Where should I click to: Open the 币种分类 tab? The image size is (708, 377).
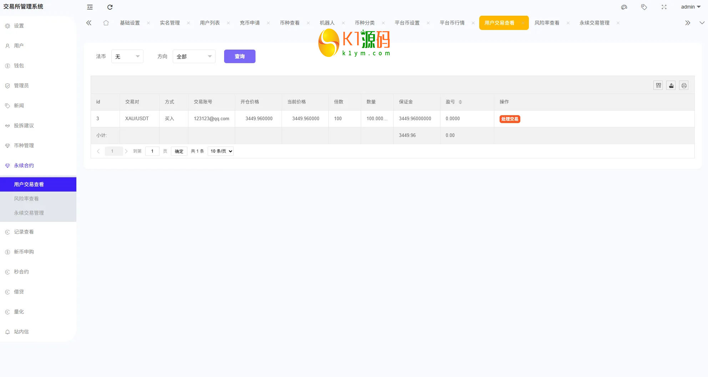point(365,23)
